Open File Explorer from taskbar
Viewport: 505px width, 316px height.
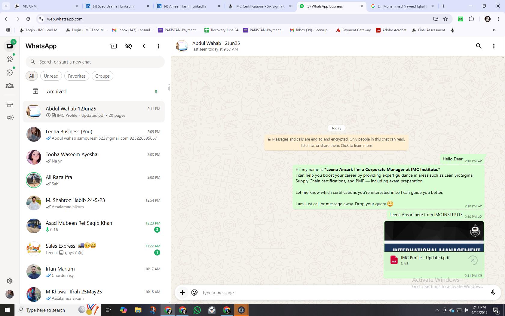(x=138, y=310)
